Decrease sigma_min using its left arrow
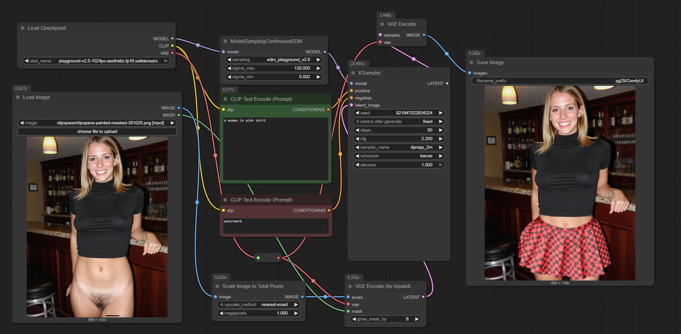 [229, 77]
